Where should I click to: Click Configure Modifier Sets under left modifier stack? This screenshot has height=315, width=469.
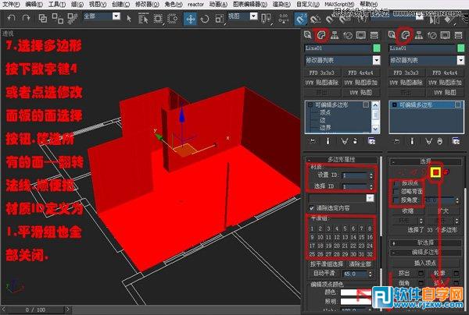tap(371, 141)
